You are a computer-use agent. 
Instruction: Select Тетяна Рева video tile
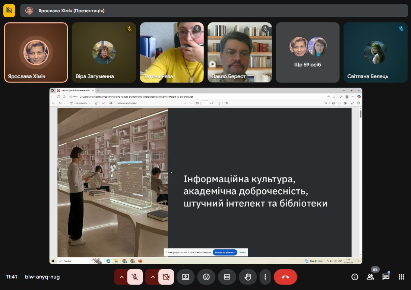tap(172, 53)
